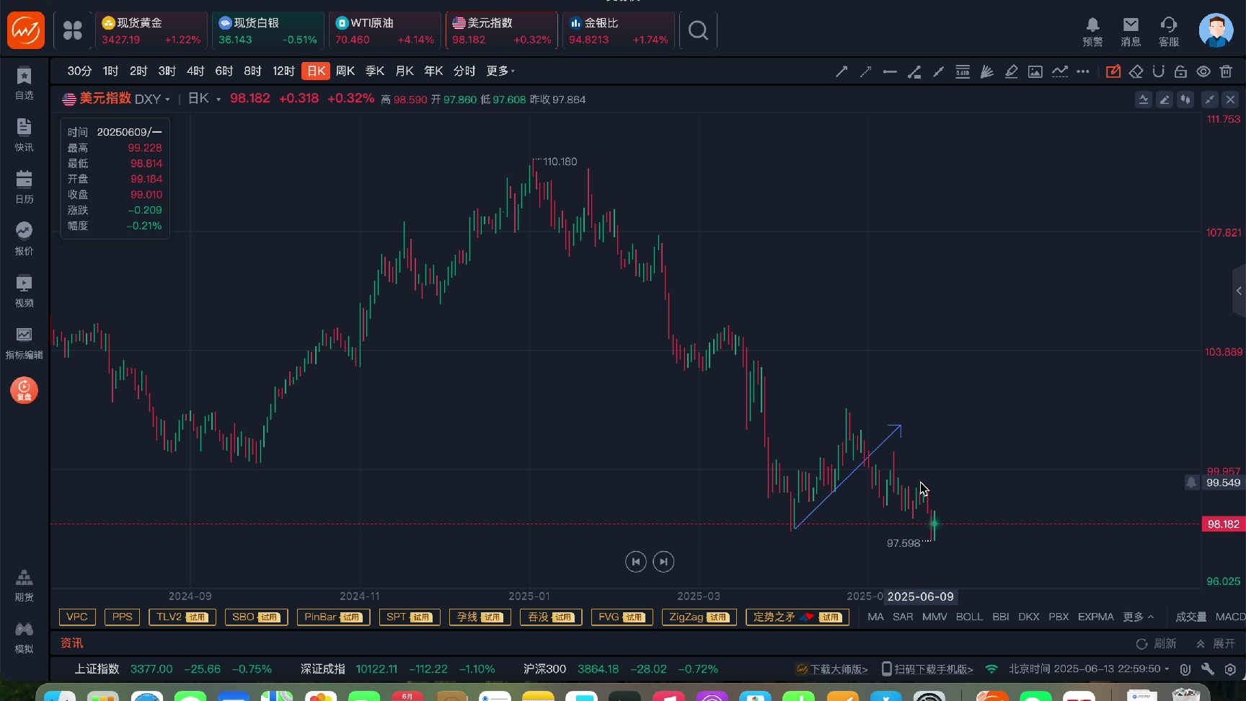This screenshot has height=701, width=1246.
Task: Select the horizontal line drawing tool
Action: [x=890, y=71]
